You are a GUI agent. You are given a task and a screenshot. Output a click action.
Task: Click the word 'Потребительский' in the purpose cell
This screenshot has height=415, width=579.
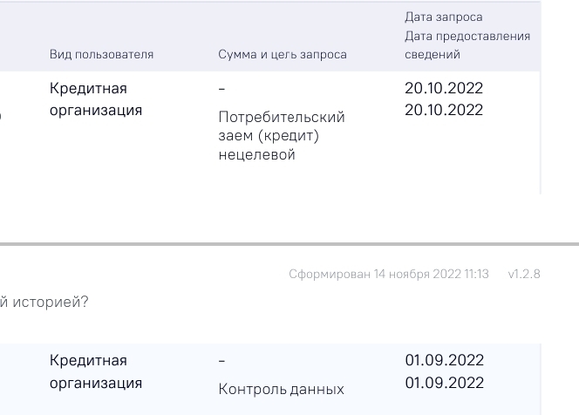(282, 117)
